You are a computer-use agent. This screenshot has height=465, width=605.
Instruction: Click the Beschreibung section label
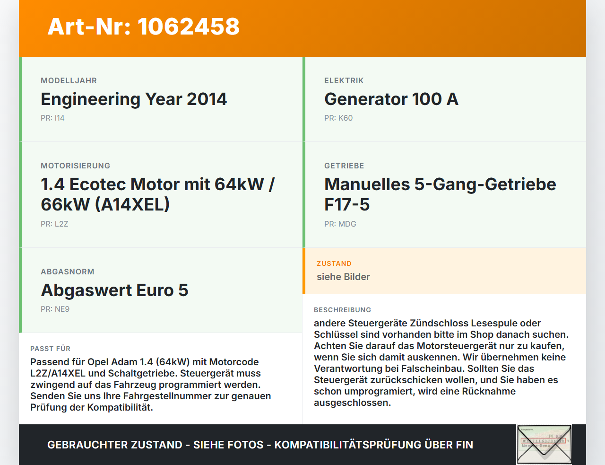(343, 310)
